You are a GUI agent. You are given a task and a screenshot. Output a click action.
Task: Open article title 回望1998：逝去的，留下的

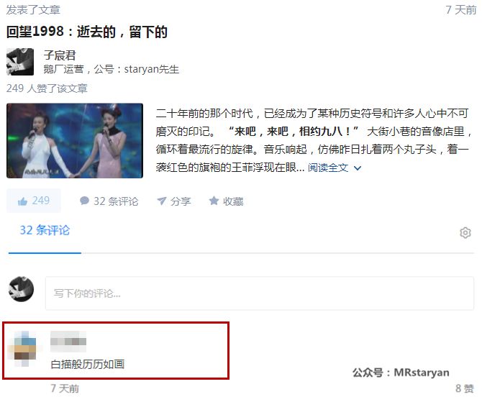point(87,32)
